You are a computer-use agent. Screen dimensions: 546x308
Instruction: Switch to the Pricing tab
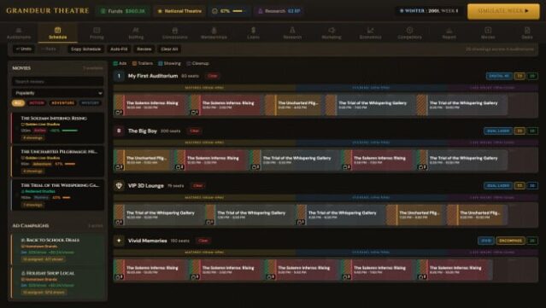click(x=97, y=33)
